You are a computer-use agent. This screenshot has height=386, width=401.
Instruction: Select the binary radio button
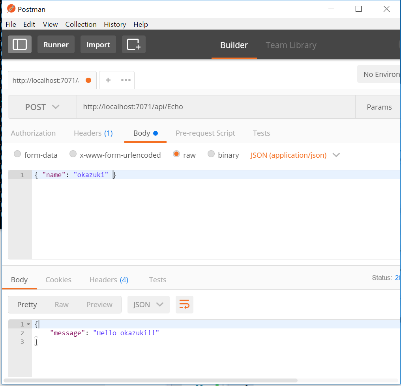211,154
